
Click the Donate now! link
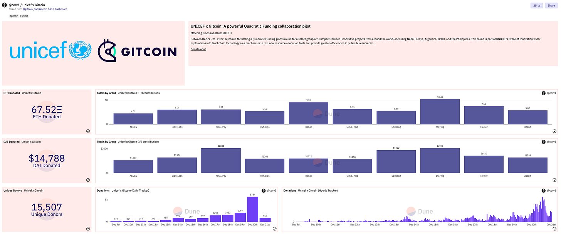[198, 50]
